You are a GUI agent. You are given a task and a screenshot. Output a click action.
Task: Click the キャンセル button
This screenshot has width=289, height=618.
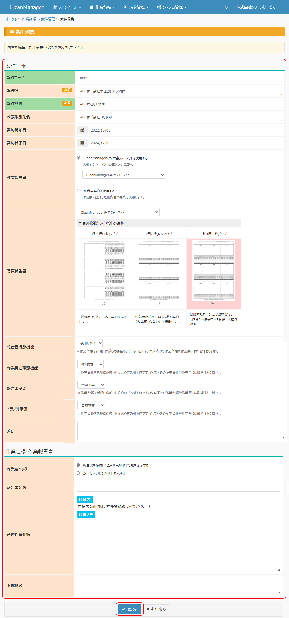pos(156,609)
